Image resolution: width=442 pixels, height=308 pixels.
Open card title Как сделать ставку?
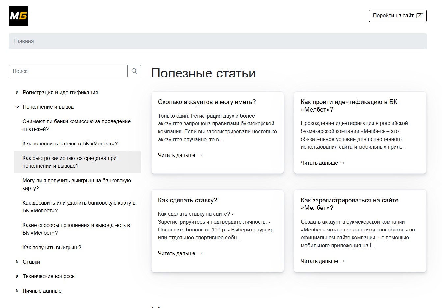click(188, 200)
